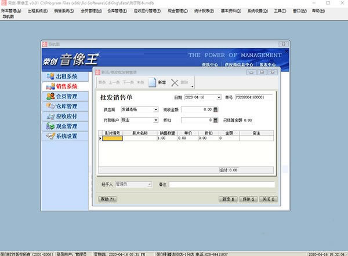The image size is (348, 256).
Task: Click the 保存 save button
Action: pos(248,199)
